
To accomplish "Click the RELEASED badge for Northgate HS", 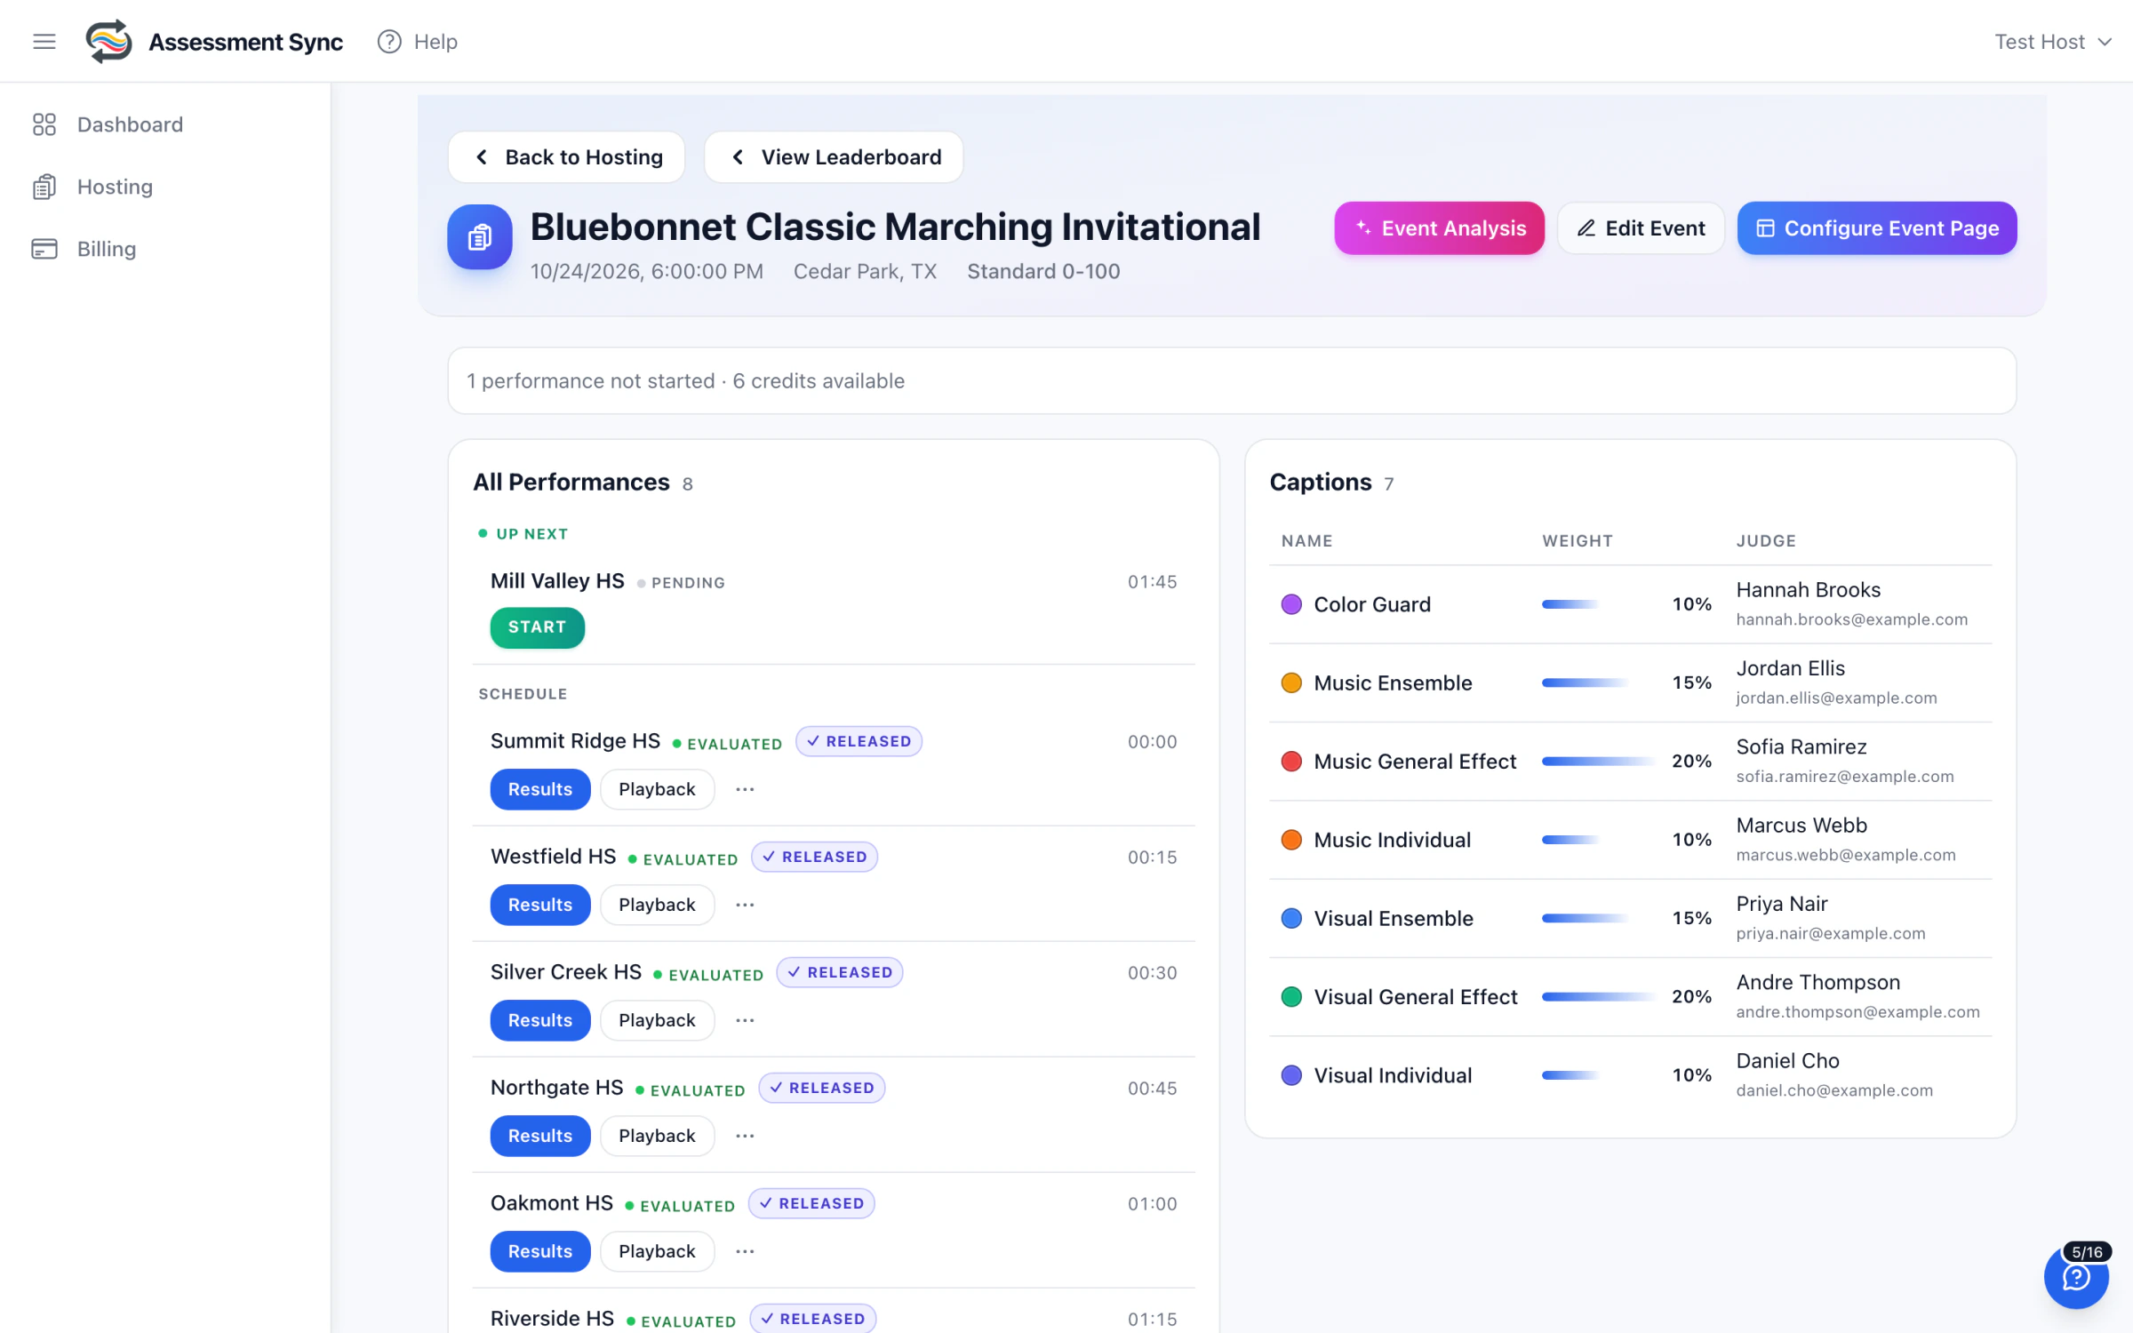I will tap(822, 1088).
